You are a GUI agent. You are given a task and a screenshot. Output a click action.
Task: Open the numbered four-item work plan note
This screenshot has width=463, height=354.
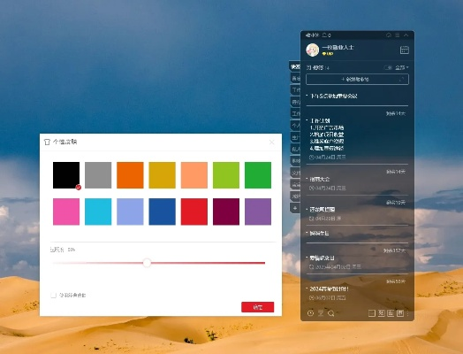pos(327,135)
